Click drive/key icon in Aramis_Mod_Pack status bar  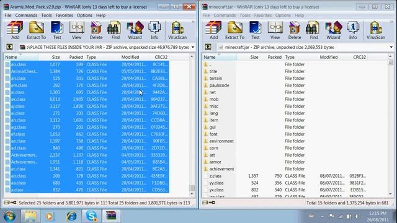(10, 203)
